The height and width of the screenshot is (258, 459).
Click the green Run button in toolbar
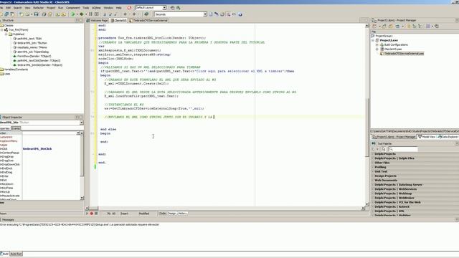(73, 14)
